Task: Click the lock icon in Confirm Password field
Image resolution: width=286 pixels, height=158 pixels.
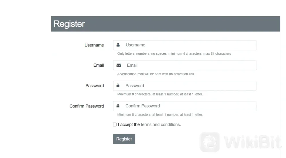Action: click(x=118, y=106)
